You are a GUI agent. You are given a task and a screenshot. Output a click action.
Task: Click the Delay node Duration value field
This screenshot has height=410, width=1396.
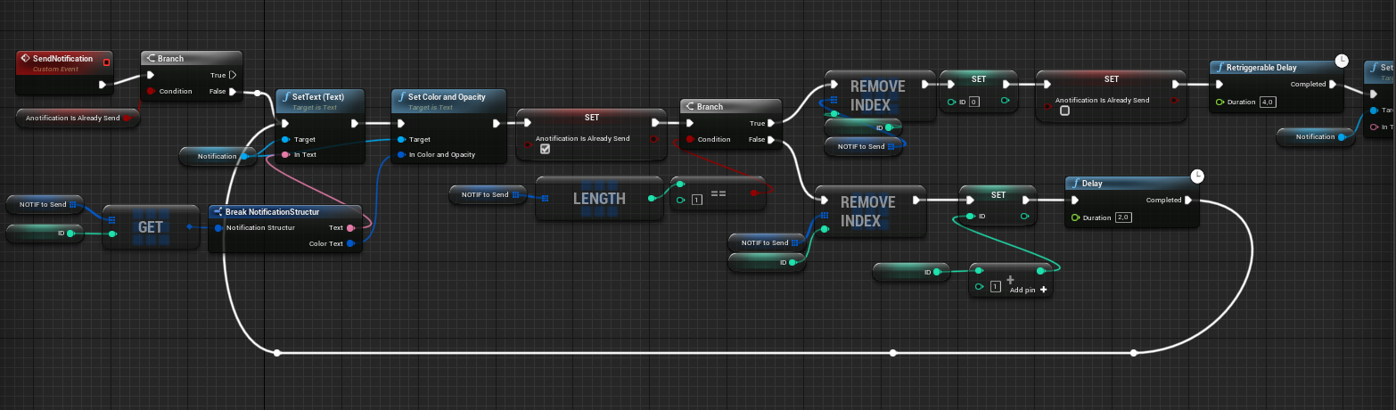[x=1123, y=217]
